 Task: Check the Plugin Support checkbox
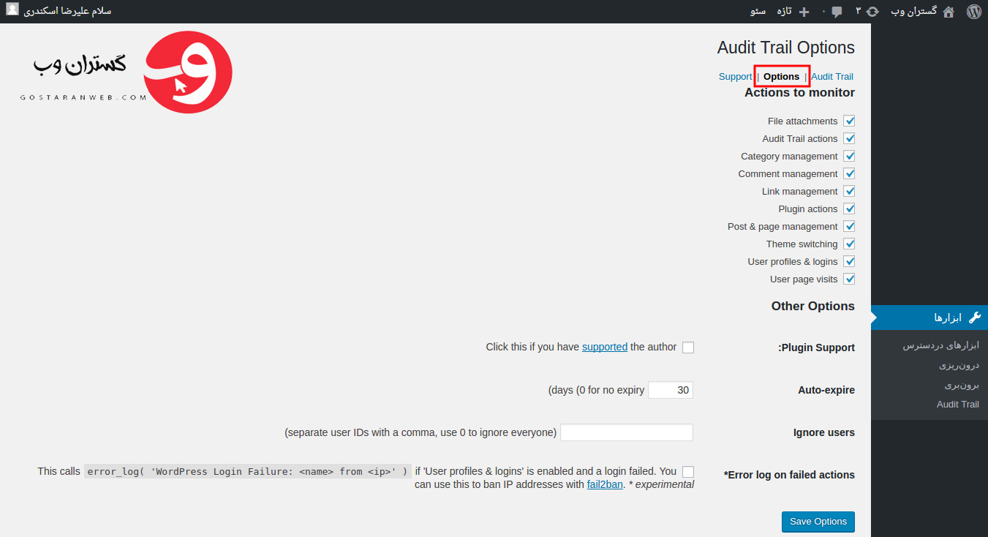point(688,348)
